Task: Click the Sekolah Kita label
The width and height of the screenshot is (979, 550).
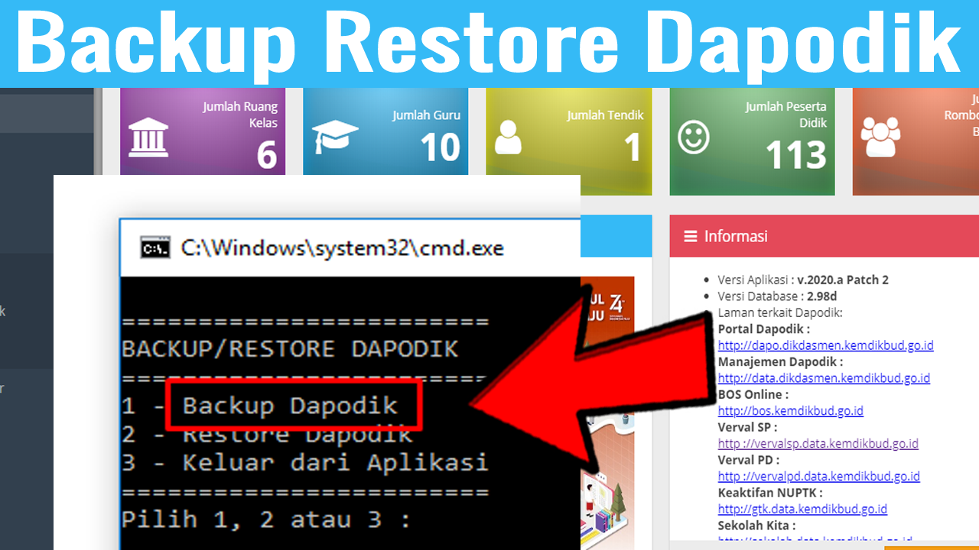Action: click(757, 526)
